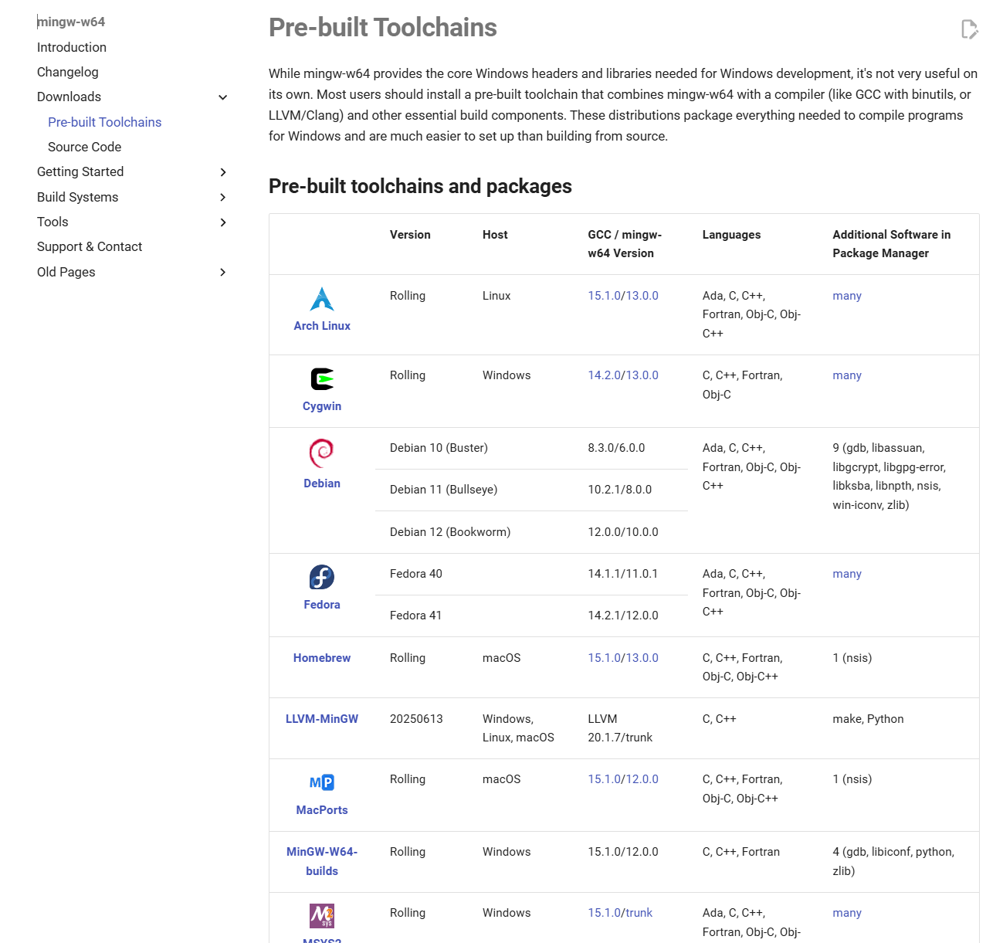
Task: Click 'LLVM 20.1.7/trunk' cell
Action: coord(620,728)
